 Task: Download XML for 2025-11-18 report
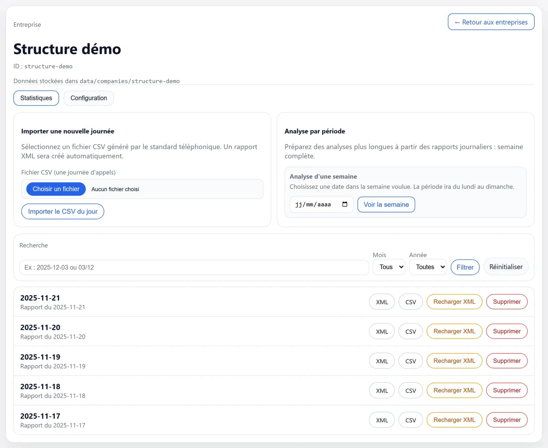[382, 390]
